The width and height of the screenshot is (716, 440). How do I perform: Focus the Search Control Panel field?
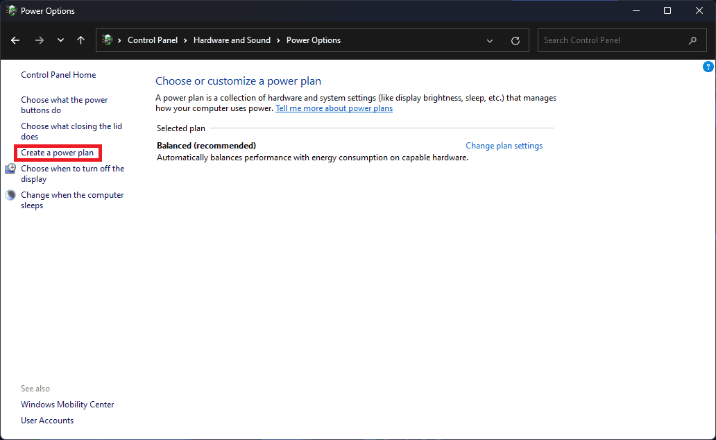(x=611, y=40)
